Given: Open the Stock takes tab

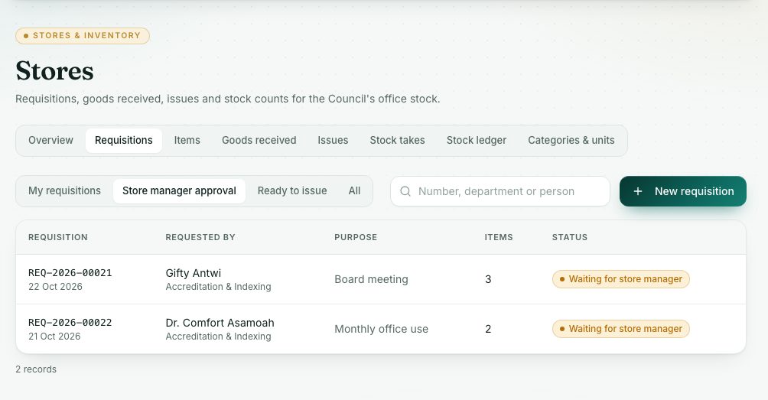Looking at the screenshot, I should coord(397,141).
